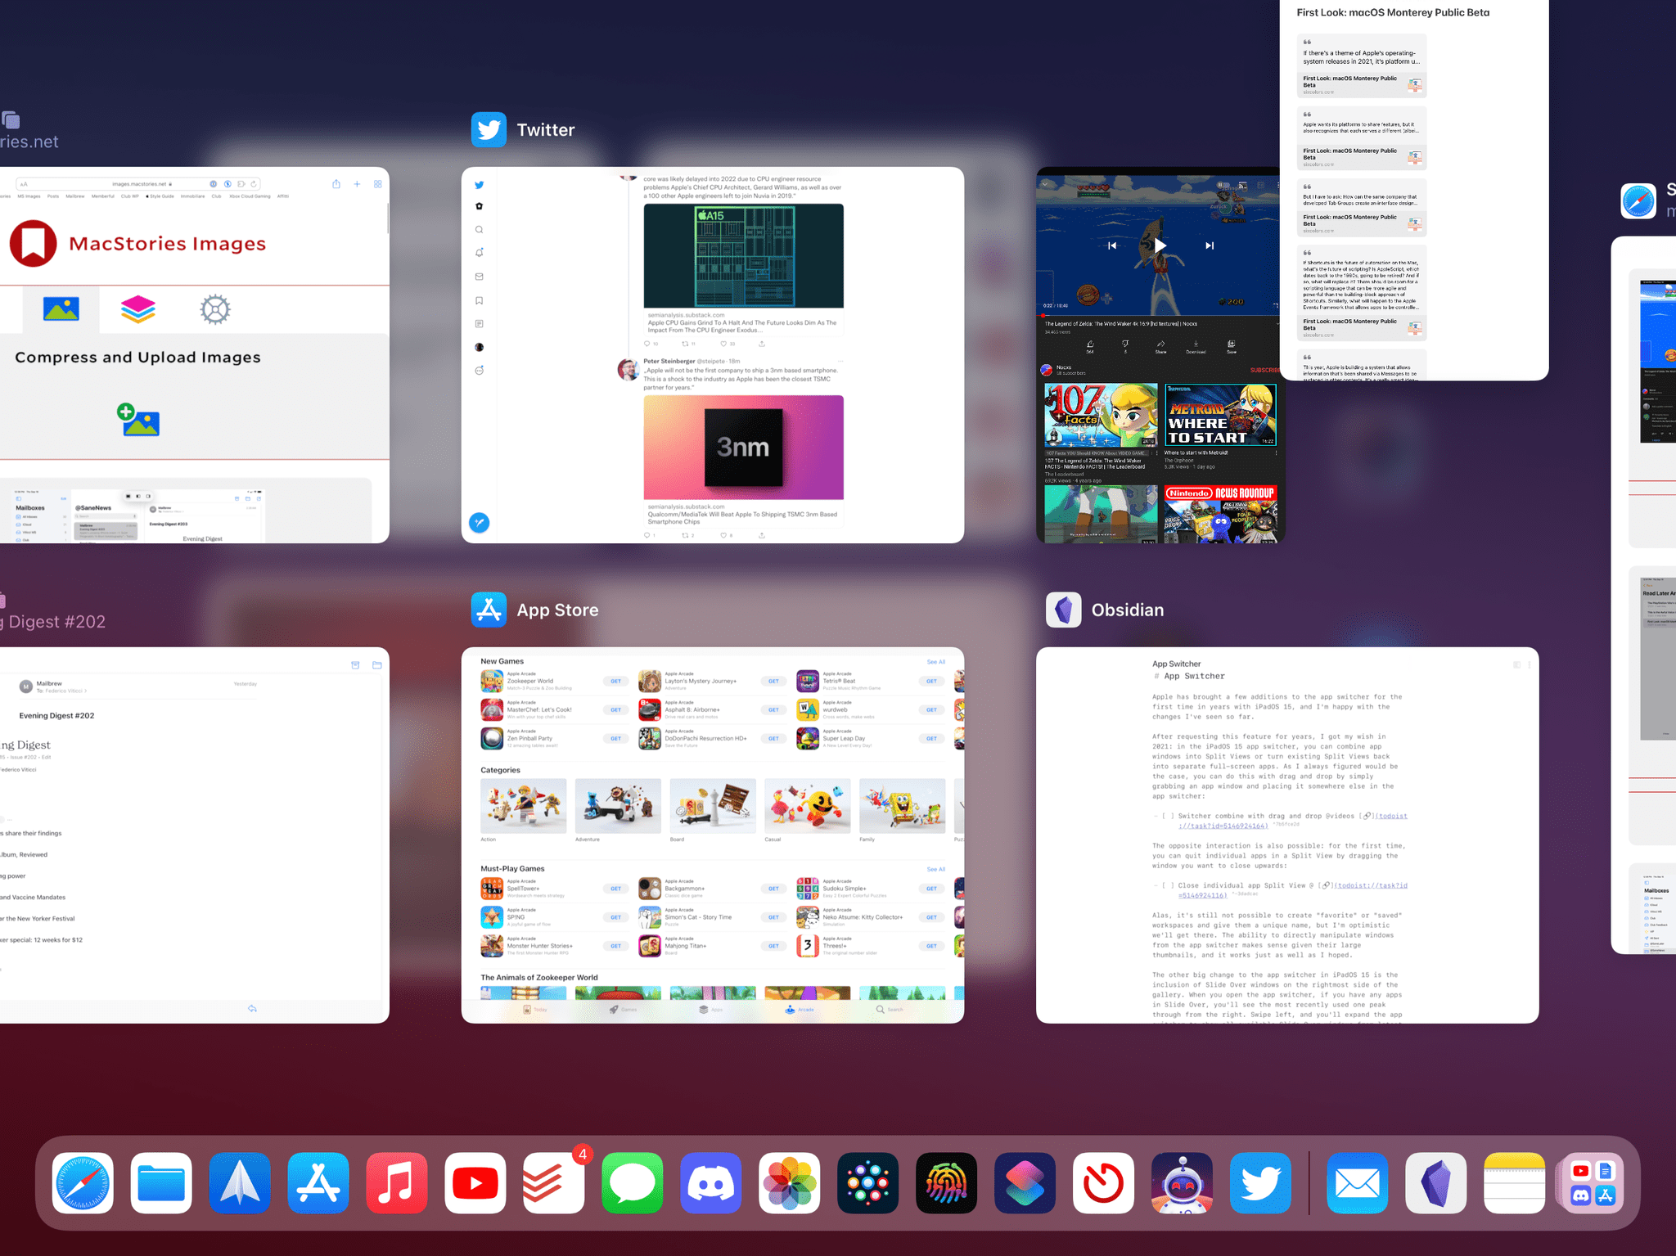The height and width of the screenshot is (1256, 1676).
Task: Tap See All beside New Games
Action: coord(935,662)
